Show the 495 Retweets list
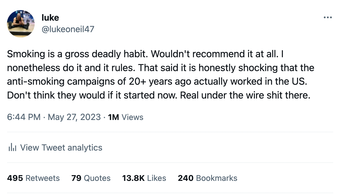 (33, 178)
